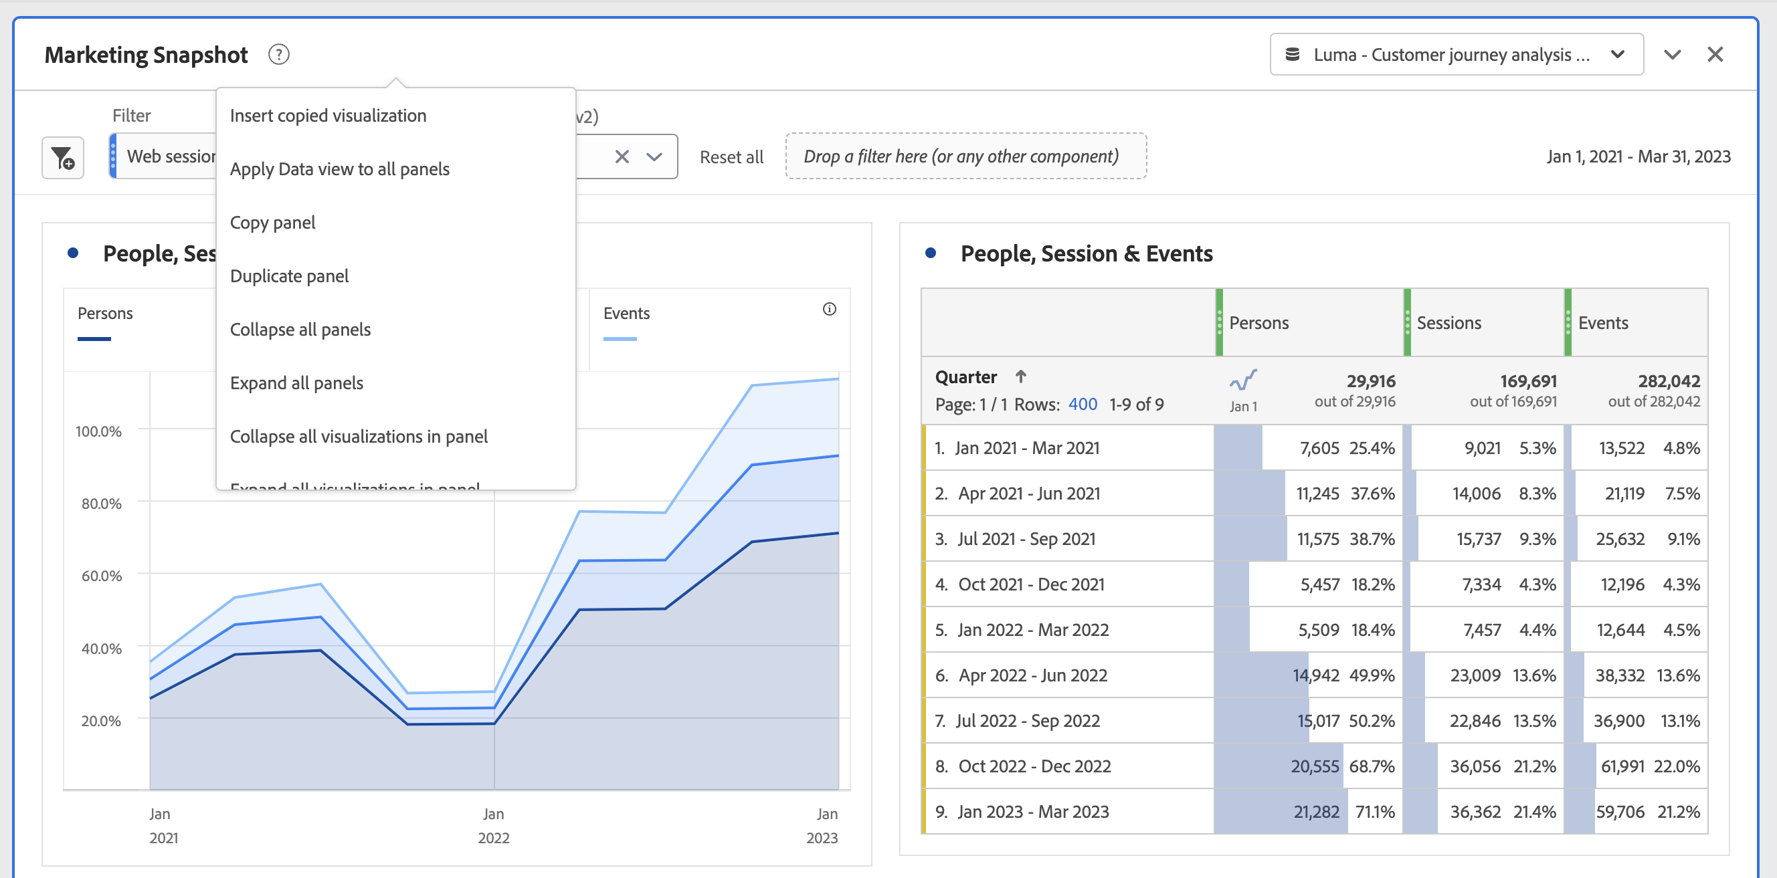Click the chart info icon near Events
Screen dimensions: 1777x878
(829, 310)
